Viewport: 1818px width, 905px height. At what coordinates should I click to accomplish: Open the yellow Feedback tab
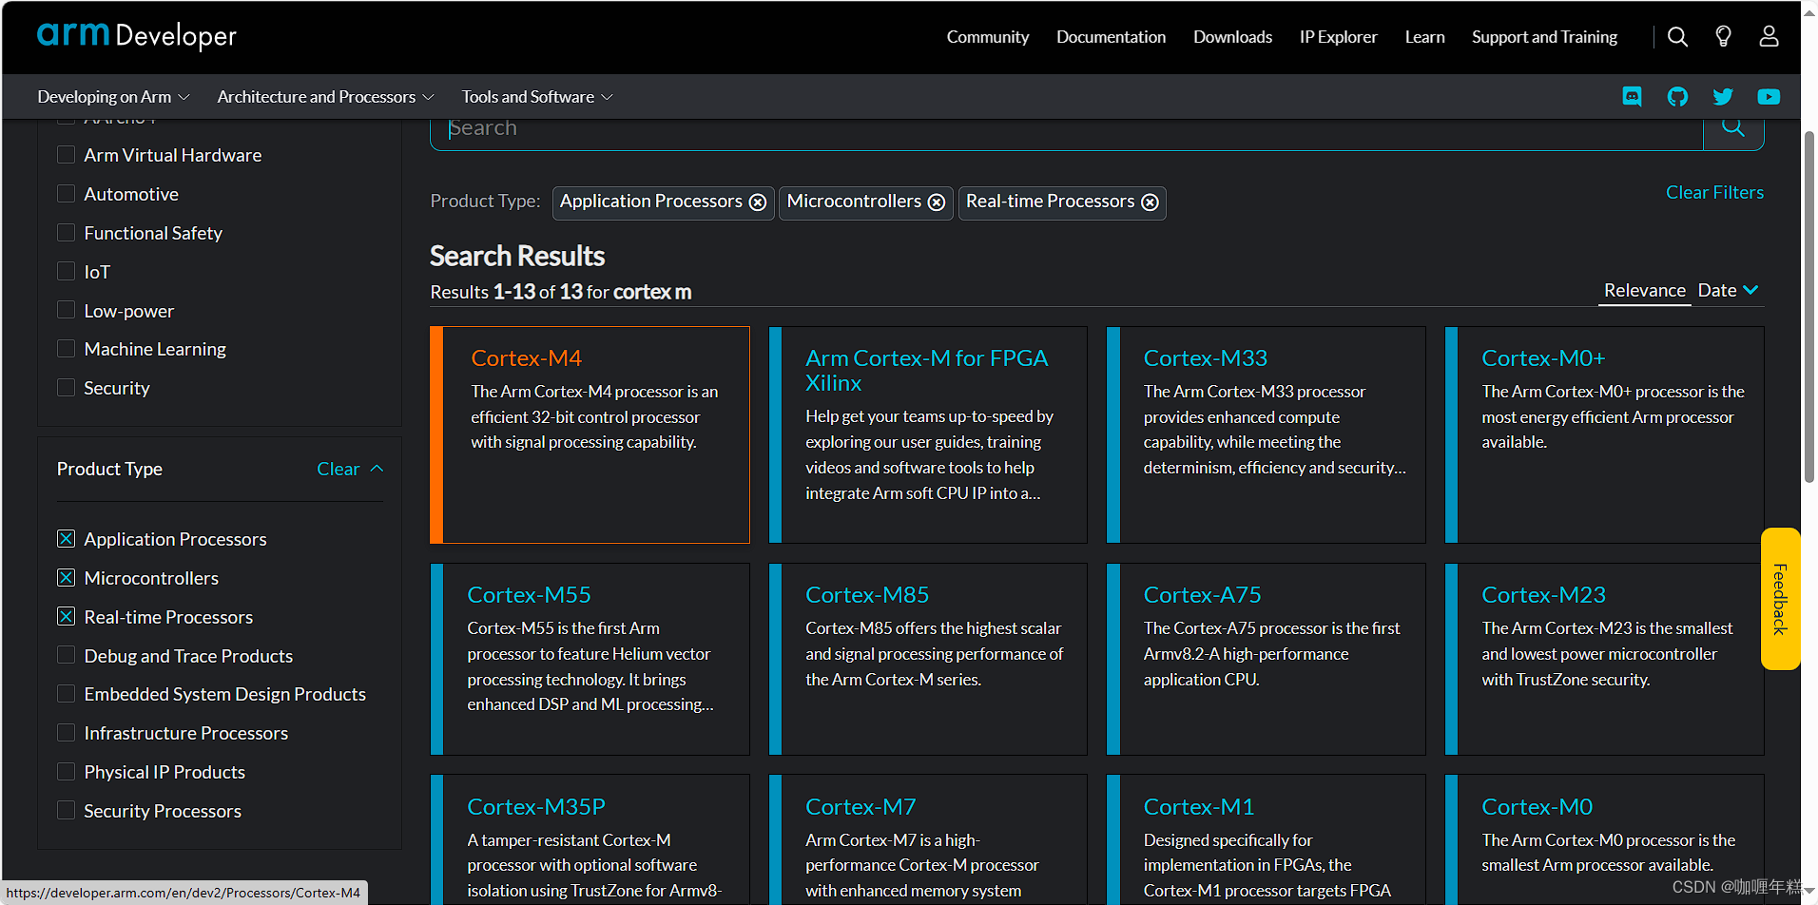[x=1780, y=599]
